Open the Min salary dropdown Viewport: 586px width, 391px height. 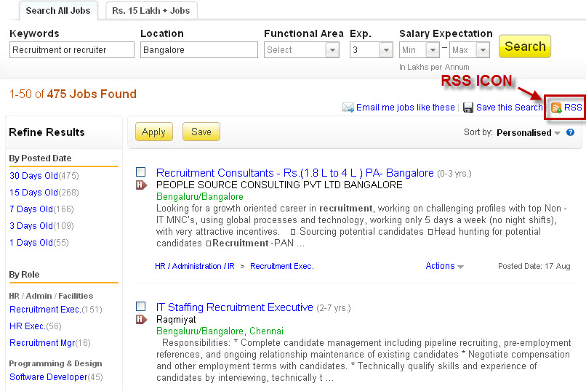419,49
